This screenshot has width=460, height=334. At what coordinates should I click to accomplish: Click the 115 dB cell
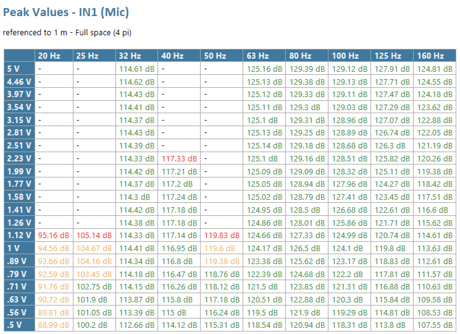[x=179, y=312]
